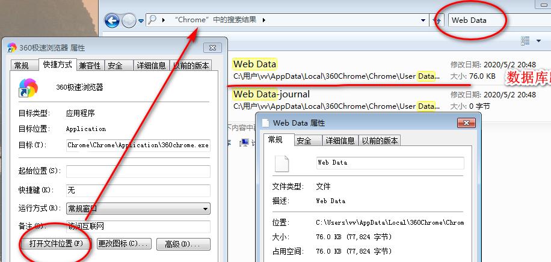This screenshot has width=551, height=262.
Task: Switch to 详细信息 tab in 360 properties dialog
Action: point(151,65)
